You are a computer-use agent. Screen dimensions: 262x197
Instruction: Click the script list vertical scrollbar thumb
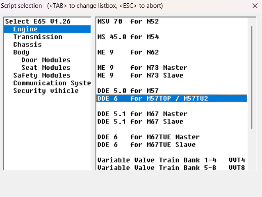(x=252, y=78)
